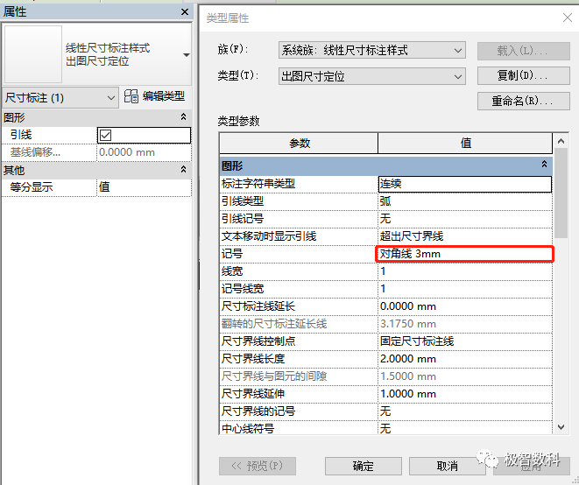
Task: Click the 取消 cancel button
Action: click(x=448, y=466)
